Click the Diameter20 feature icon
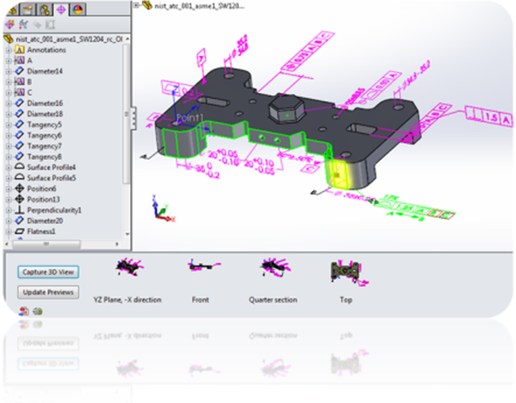 [20, 220]
